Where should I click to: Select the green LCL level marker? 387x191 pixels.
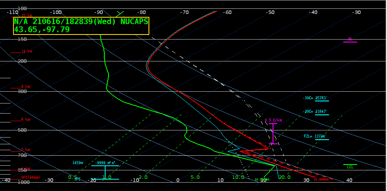[x=350, y=166]
